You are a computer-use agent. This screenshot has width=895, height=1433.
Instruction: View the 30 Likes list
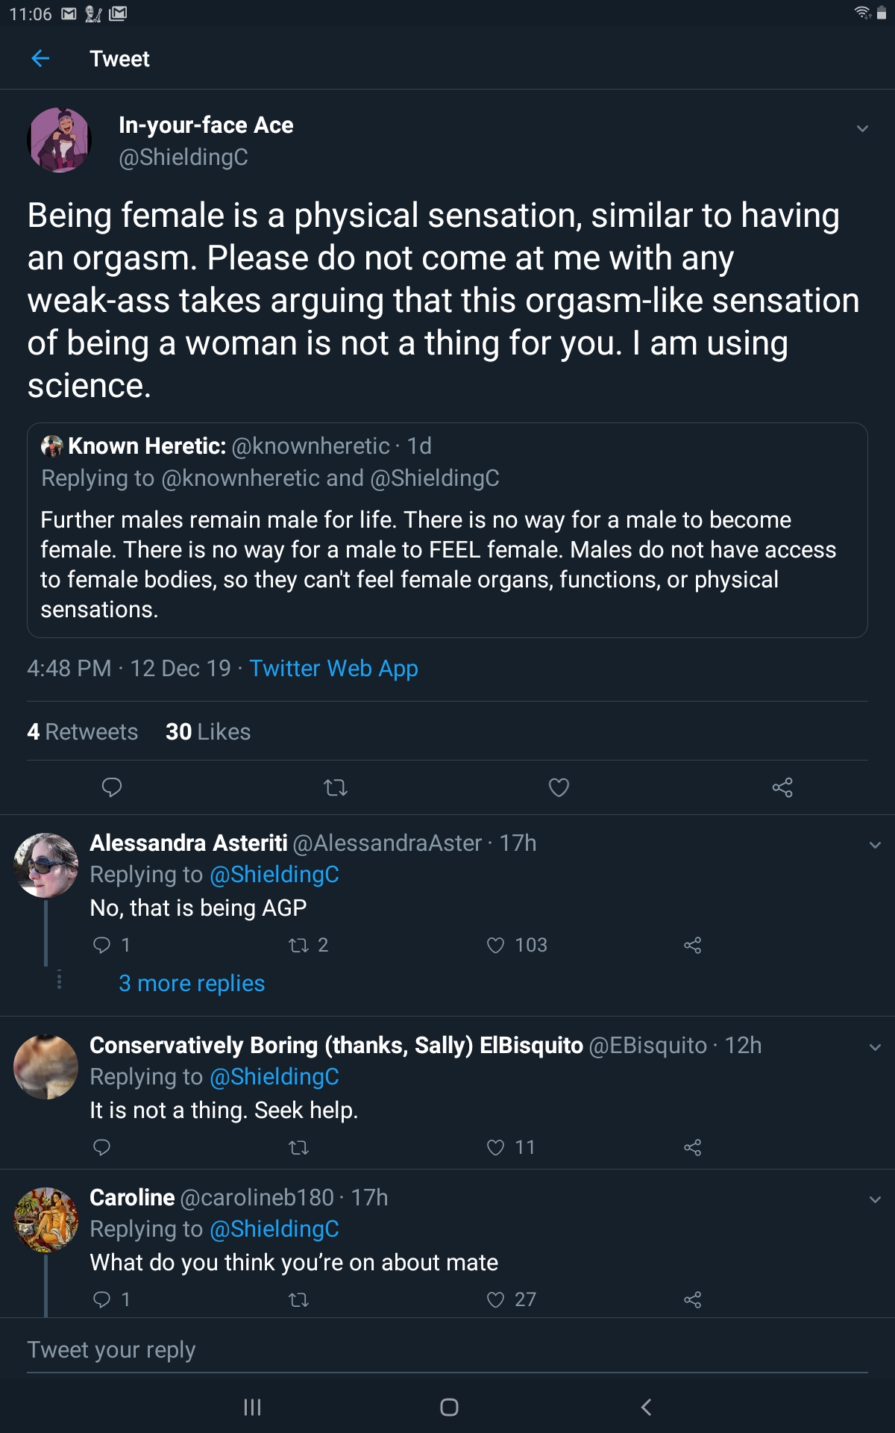click(208, 731)
